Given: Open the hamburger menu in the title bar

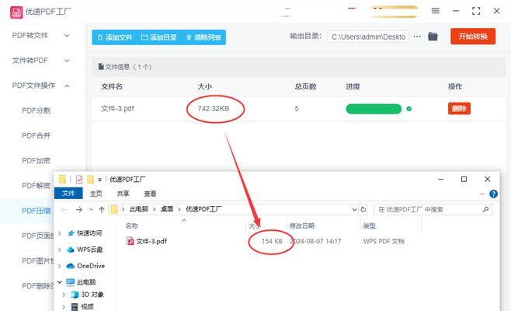Looking at the screenshot, I should [x=436, y=11].
